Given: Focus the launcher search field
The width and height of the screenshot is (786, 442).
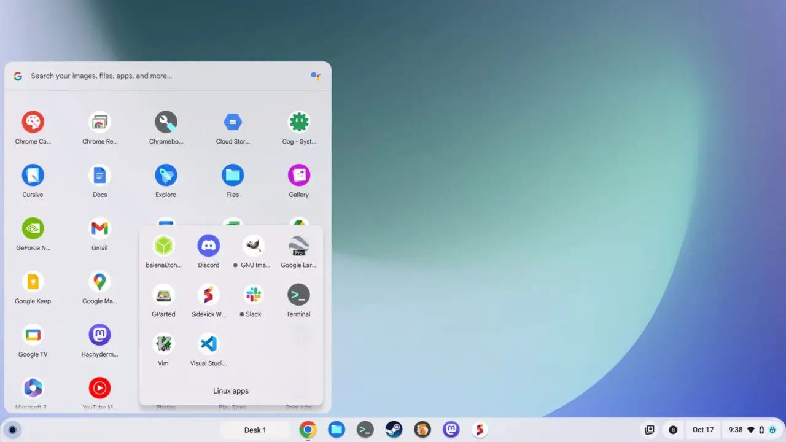Looking at the screenshot, I should [168, 76].
